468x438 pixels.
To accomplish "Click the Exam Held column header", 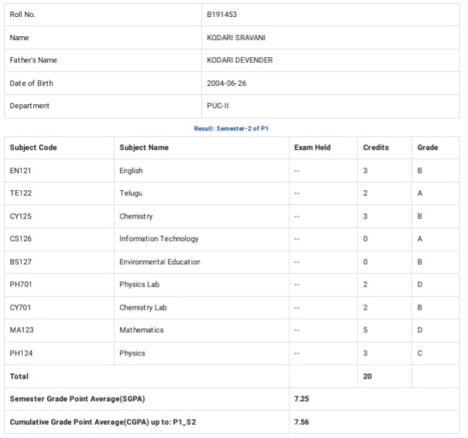I will [313, 148].
